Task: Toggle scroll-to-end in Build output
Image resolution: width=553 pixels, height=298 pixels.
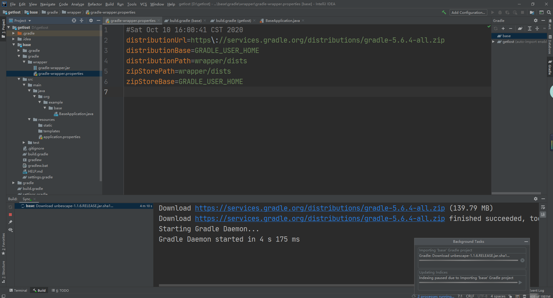Action: pos(543,215)
